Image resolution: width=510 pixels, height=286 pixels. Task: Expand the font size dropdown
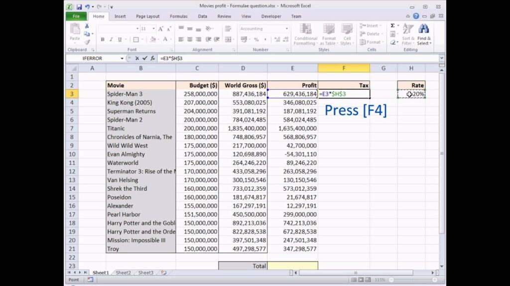coord(153,28)
